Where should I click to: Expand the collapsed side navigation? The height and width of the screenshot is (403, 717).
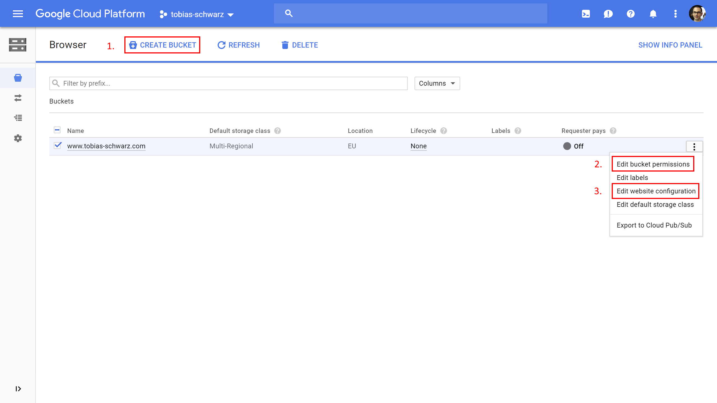(x=18, y=389)
